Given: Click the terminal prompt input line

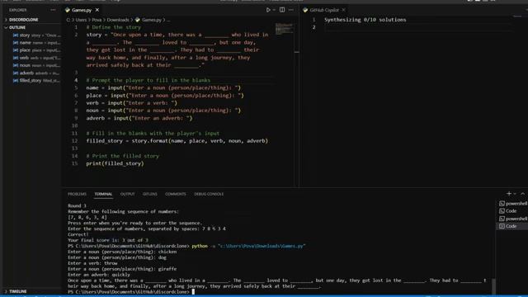Looking at the screenshot, I should (131, 292).
